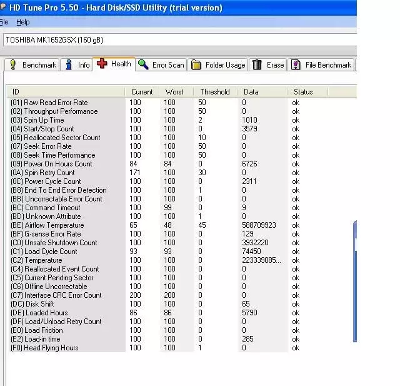Viewport: 400px width, 386px height.
Task: Open the TOSHIBA MK1652GSX drive selector
Action: (180, 40)
